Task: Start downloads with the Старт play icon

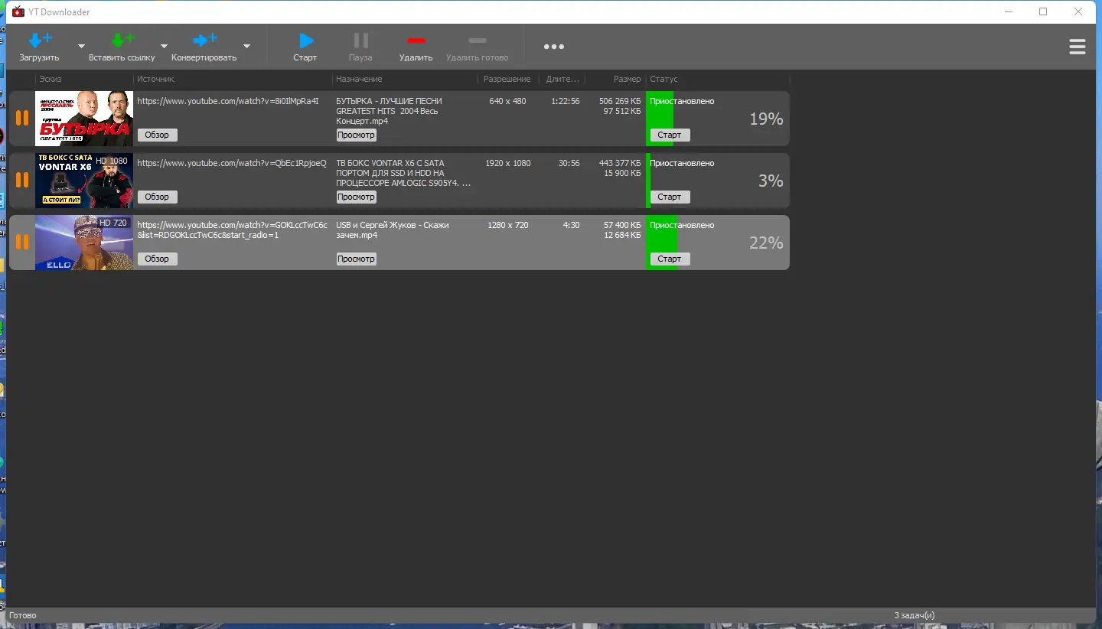Action: point(305,41)
